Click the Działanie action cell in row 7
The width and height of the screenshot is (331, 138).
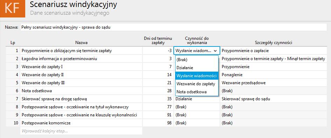click(197, 99)
